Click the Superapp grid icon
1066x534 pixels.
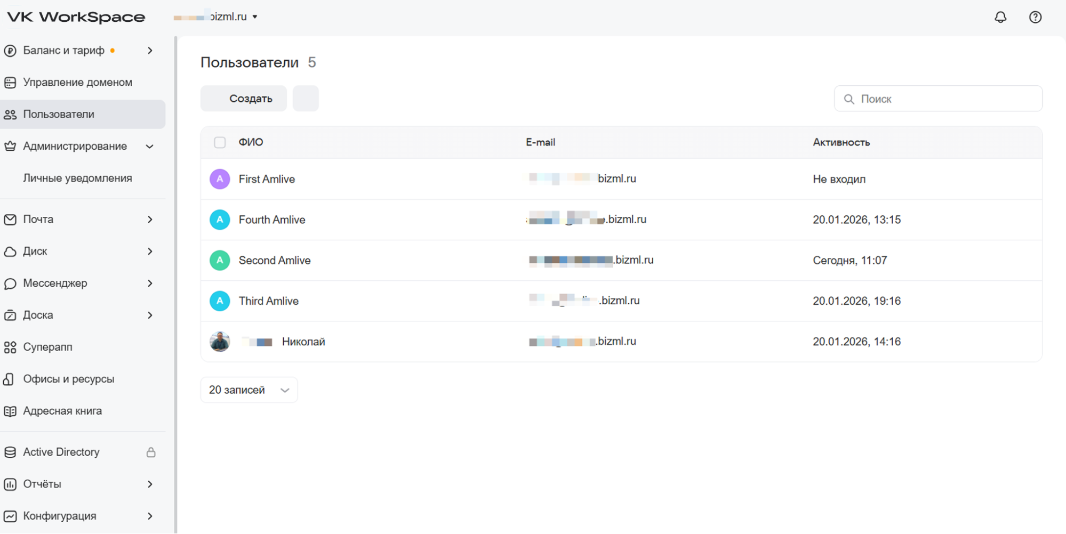[10, 347]
